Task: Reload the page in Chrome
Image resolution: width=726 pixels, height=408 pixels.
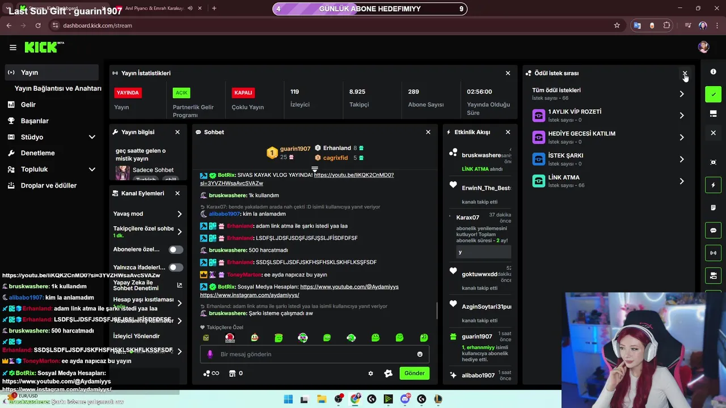Action: pos(38,25)
